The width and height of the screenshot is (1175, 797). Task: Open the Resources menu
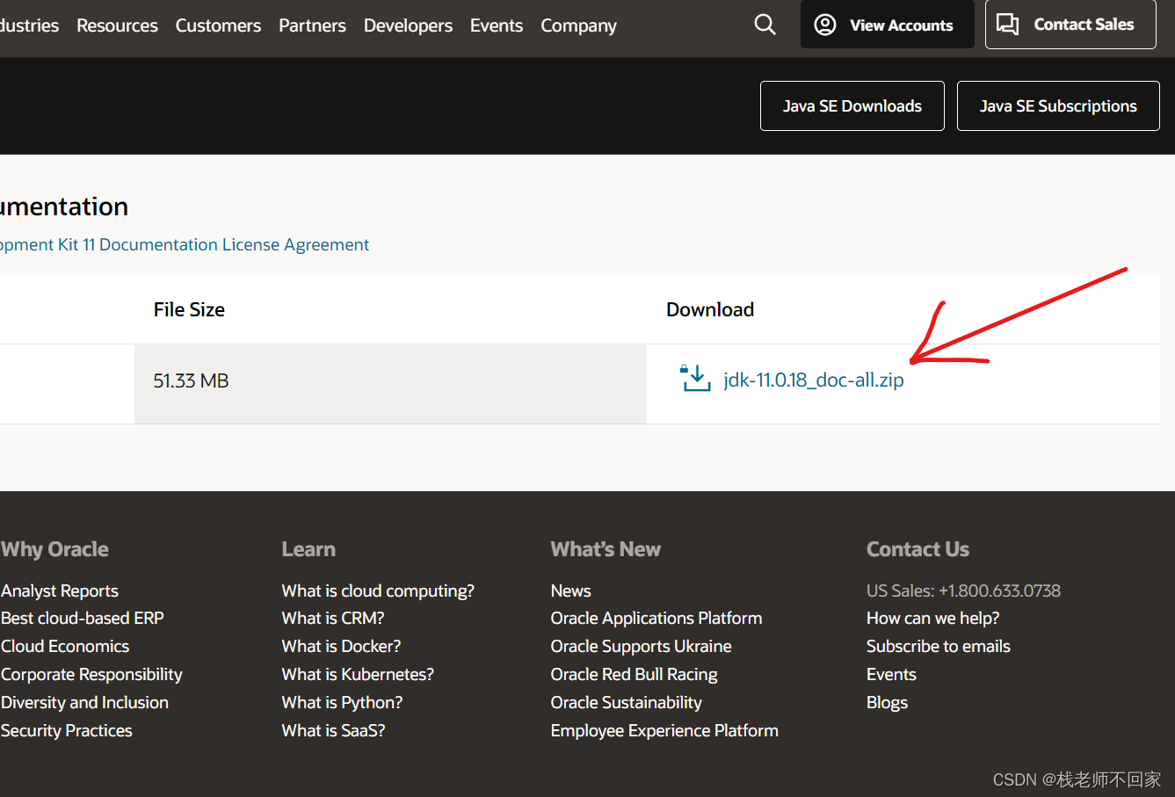117,25
